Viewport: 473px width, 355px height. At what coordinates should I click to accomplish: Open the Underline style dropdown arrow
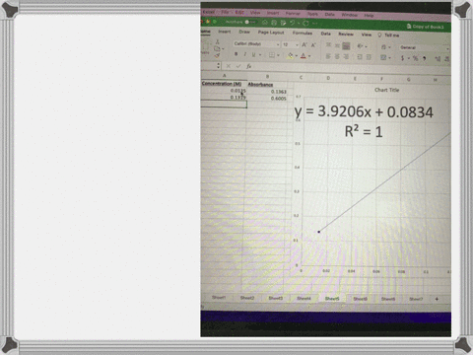point(260,55)
